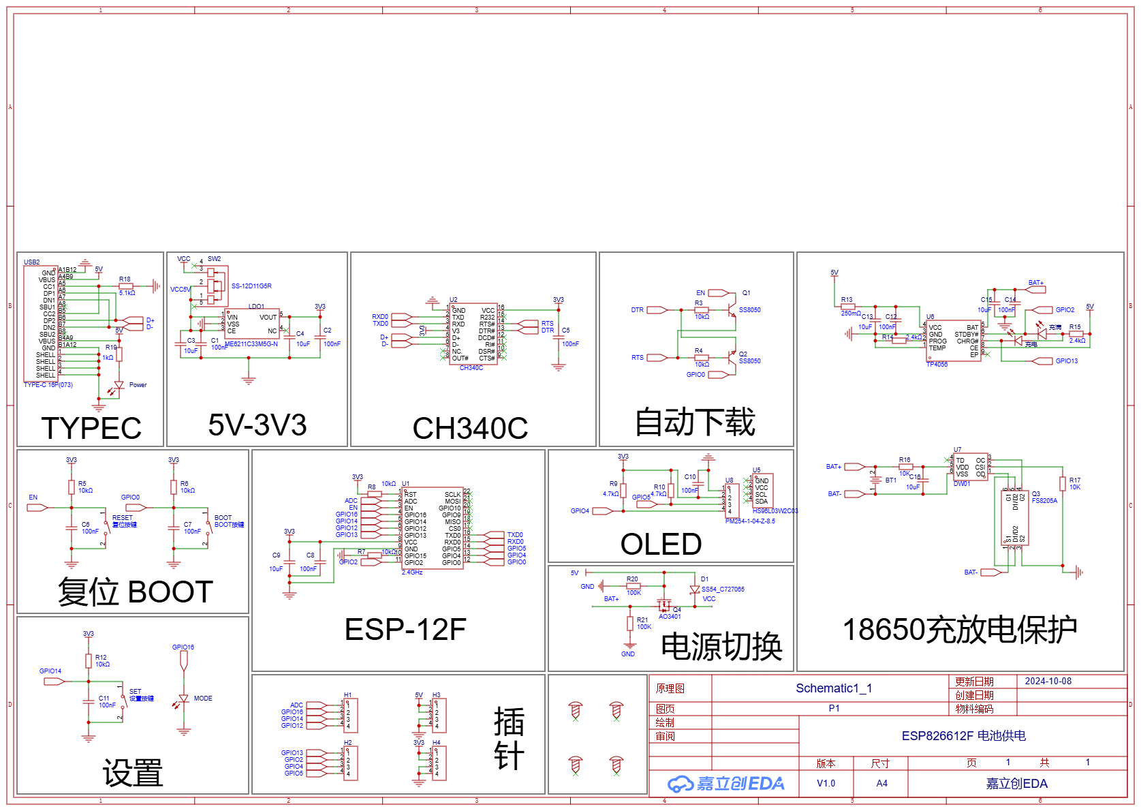Viewport: 1141px width, 811px height.
Task: Click the 18650充放电保护 block title
Action: pos(960,630)
